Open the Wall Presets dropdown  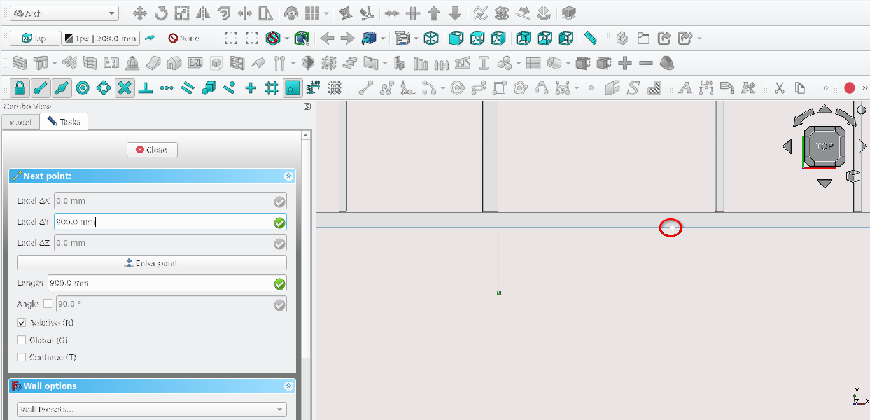tap(151, 409)
